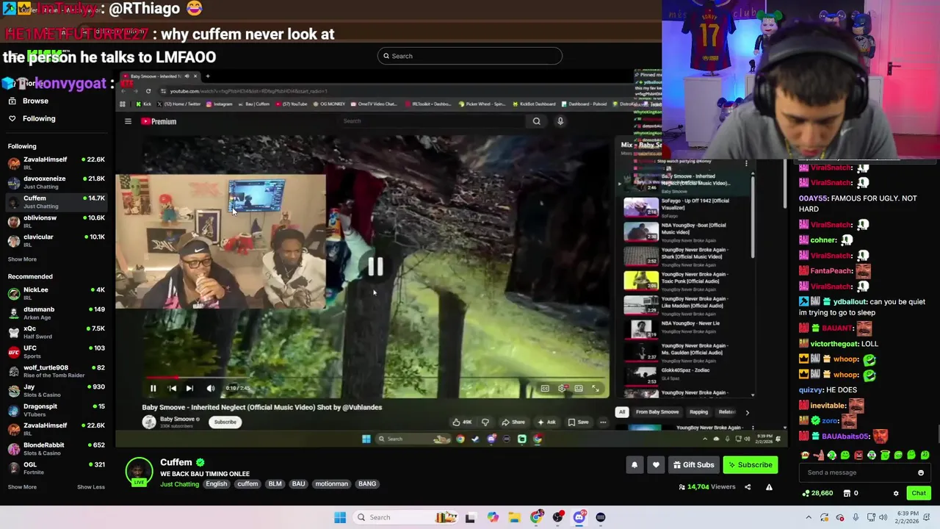Click the motionman stream tag
The height and width of the screenshot is (529, 940).
click(x=331, y=484)
